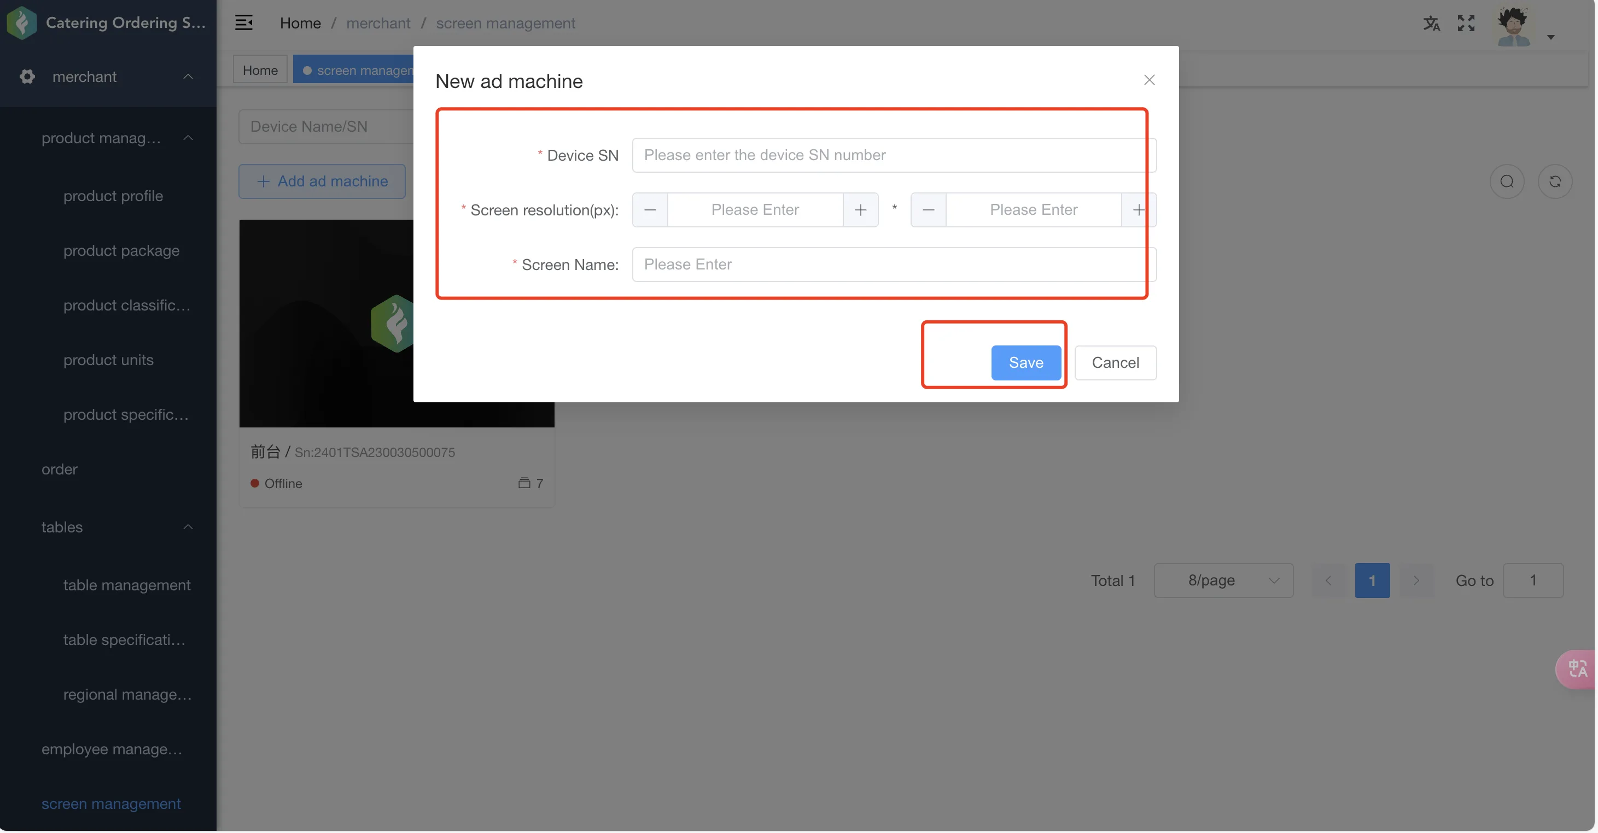Image resolution: width=1598 pixels, height=833 pixels.
Task: Save the new ad machine
Action: pos(1025,362)
